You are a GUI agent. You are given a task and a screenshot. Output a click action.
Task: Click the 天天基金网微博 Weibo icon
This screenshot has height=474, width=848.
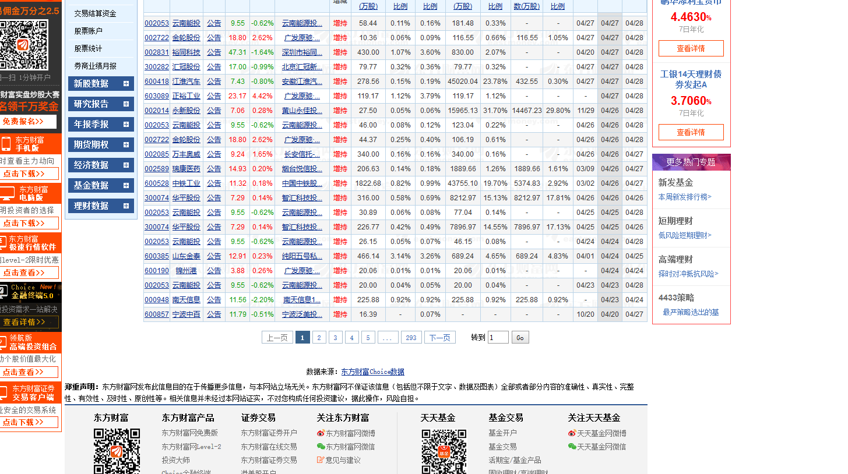pos(572,433)
